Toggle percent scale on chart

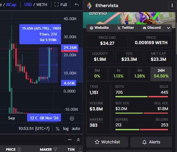tap(58, 129)
